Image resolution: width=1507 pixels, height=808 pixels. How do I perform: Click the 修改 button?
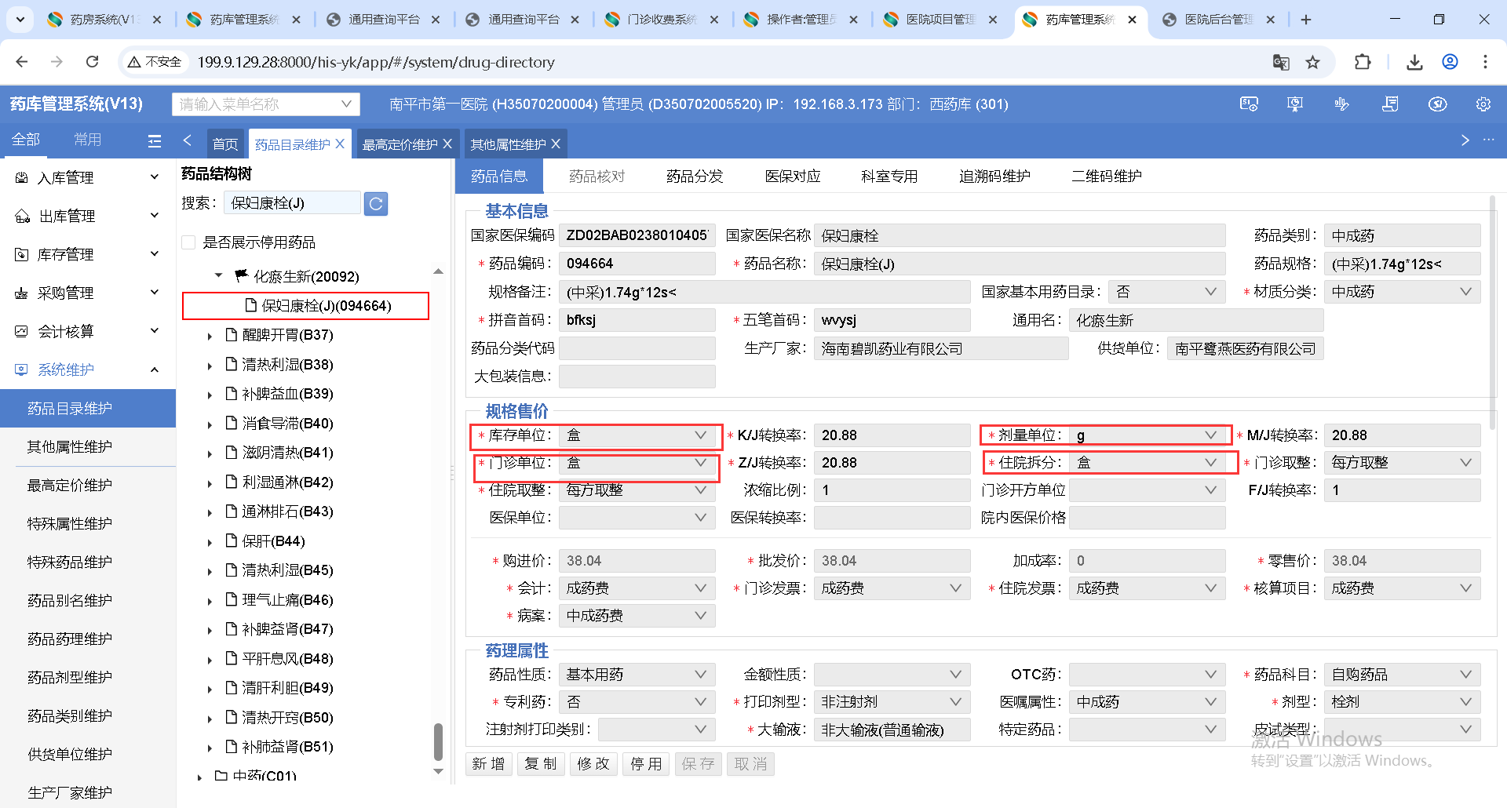tap(593, 764)
